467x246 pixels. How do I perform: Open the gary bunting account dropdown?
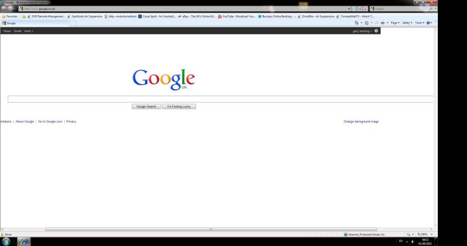point(362,31)
